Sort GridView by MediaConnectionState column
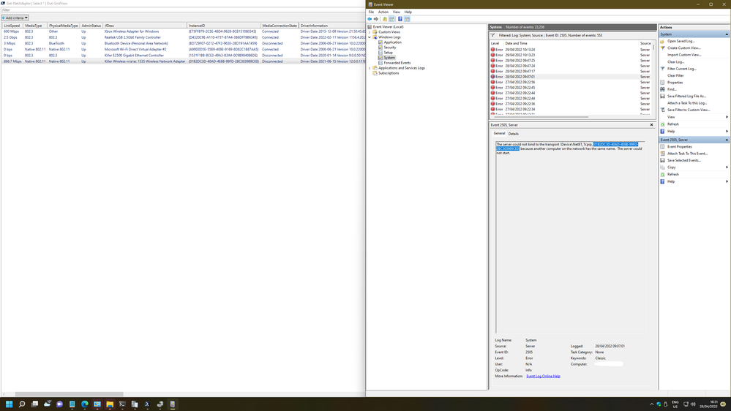Viewport: 731px width, 411px height. pos(280,26)
